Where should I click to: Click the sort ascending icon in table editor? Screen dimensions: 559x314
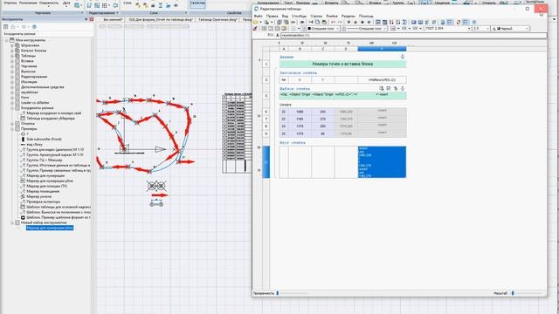tap(391, 22)
